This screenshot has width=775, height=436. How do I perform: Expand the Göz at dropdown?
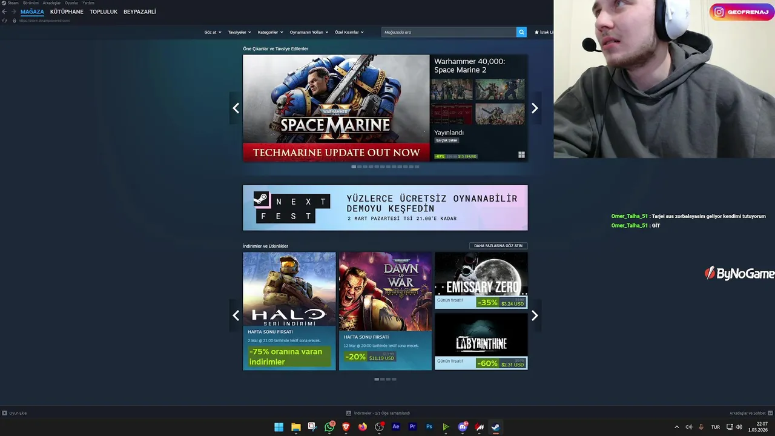[213, 32]
